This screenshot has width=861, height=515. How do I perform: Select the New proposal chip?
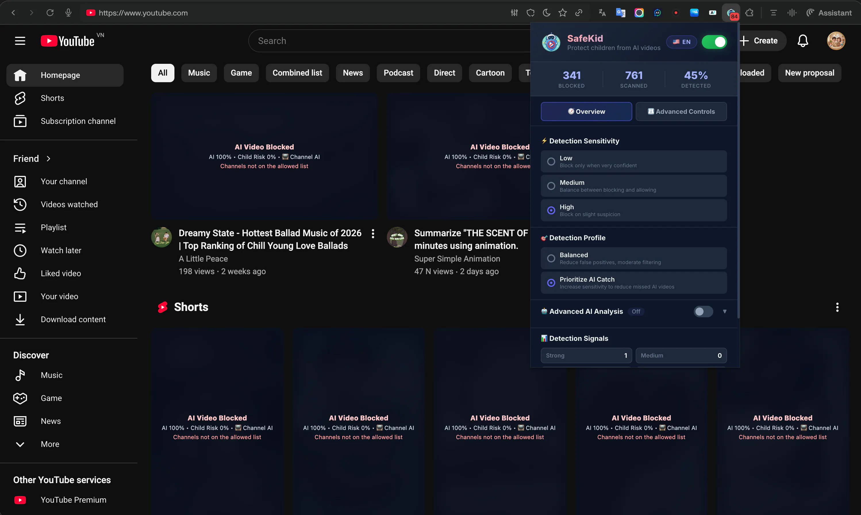(x=809, y=73)
